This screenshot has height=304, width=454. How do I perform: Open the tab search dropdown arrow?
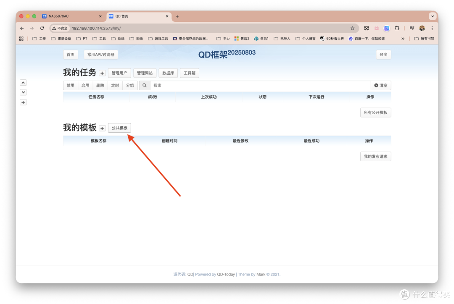pyautogui.click(x=433, y=16)
